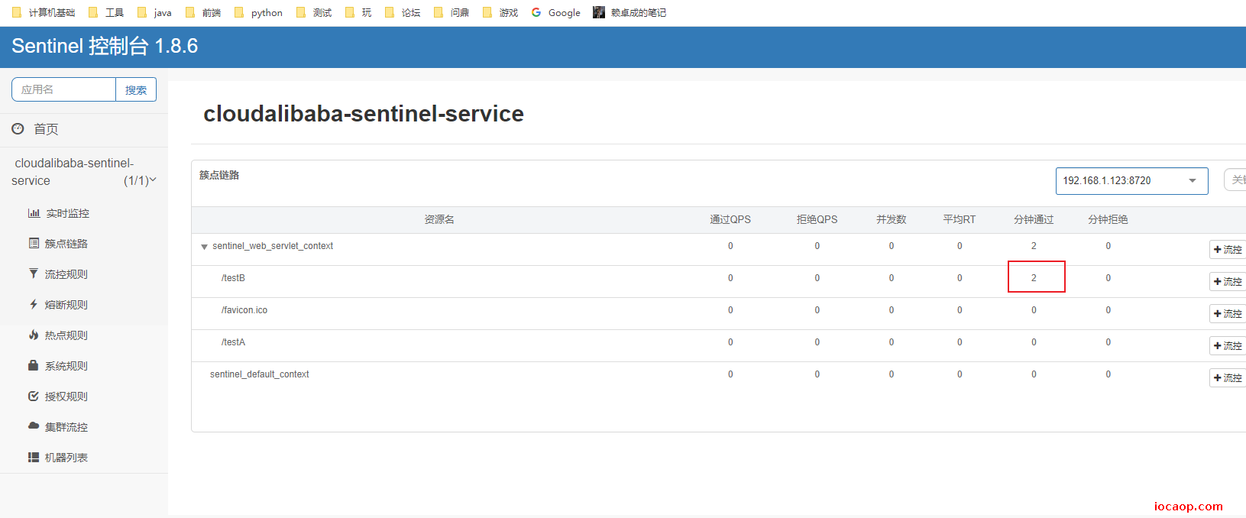The width and height of the screenshot is (1246, 518).
Task: Click the flame icon for 热点规则
Action: point(34,335)
